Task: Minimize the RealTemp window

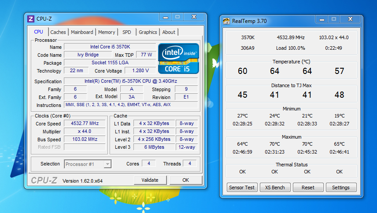Action: tap(322, 19)
